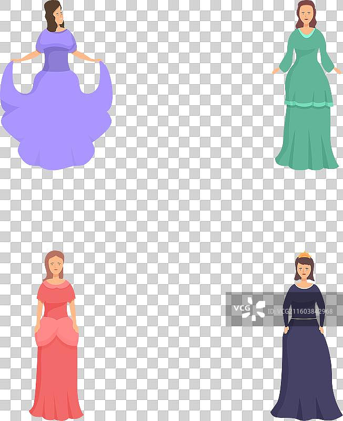Select the navy dress's long skirt

click(306, 374)
